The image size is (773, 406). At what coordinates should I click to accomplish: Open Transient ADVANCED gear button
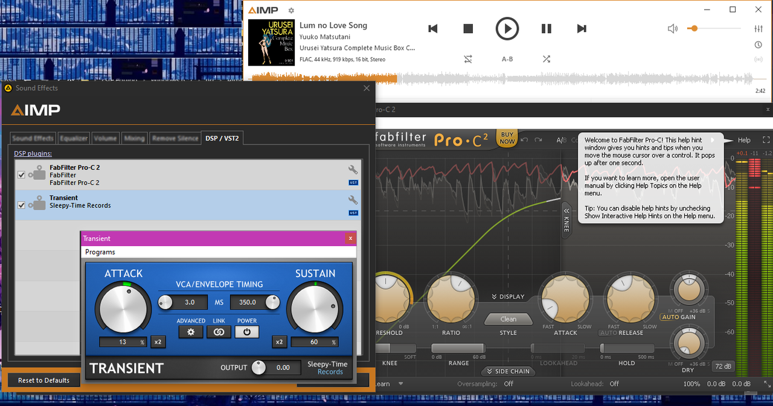point(191,332)
